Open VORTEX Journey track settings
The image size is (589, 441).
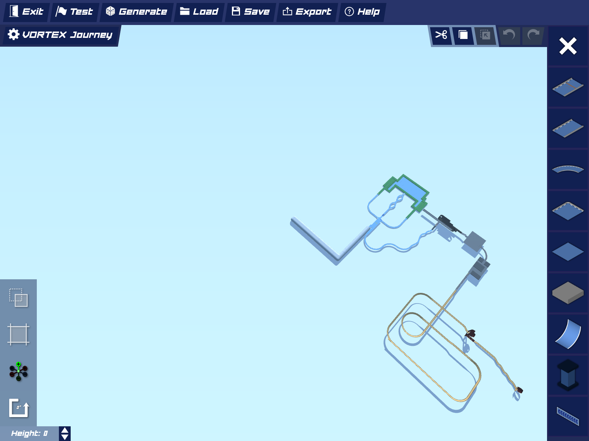click(x=61, y=35)
